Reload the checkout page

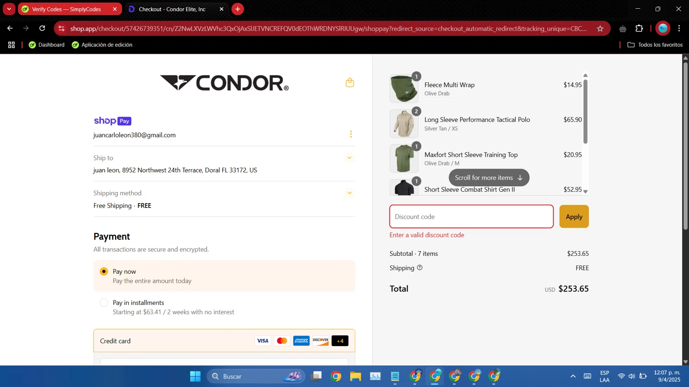pos(42,28)
